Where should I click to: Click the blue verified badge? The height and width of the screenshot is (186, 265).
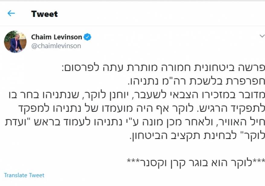point(88,37)
